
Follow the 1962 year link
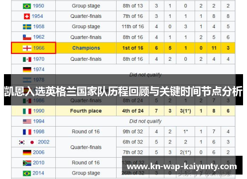tap(39, 37)
